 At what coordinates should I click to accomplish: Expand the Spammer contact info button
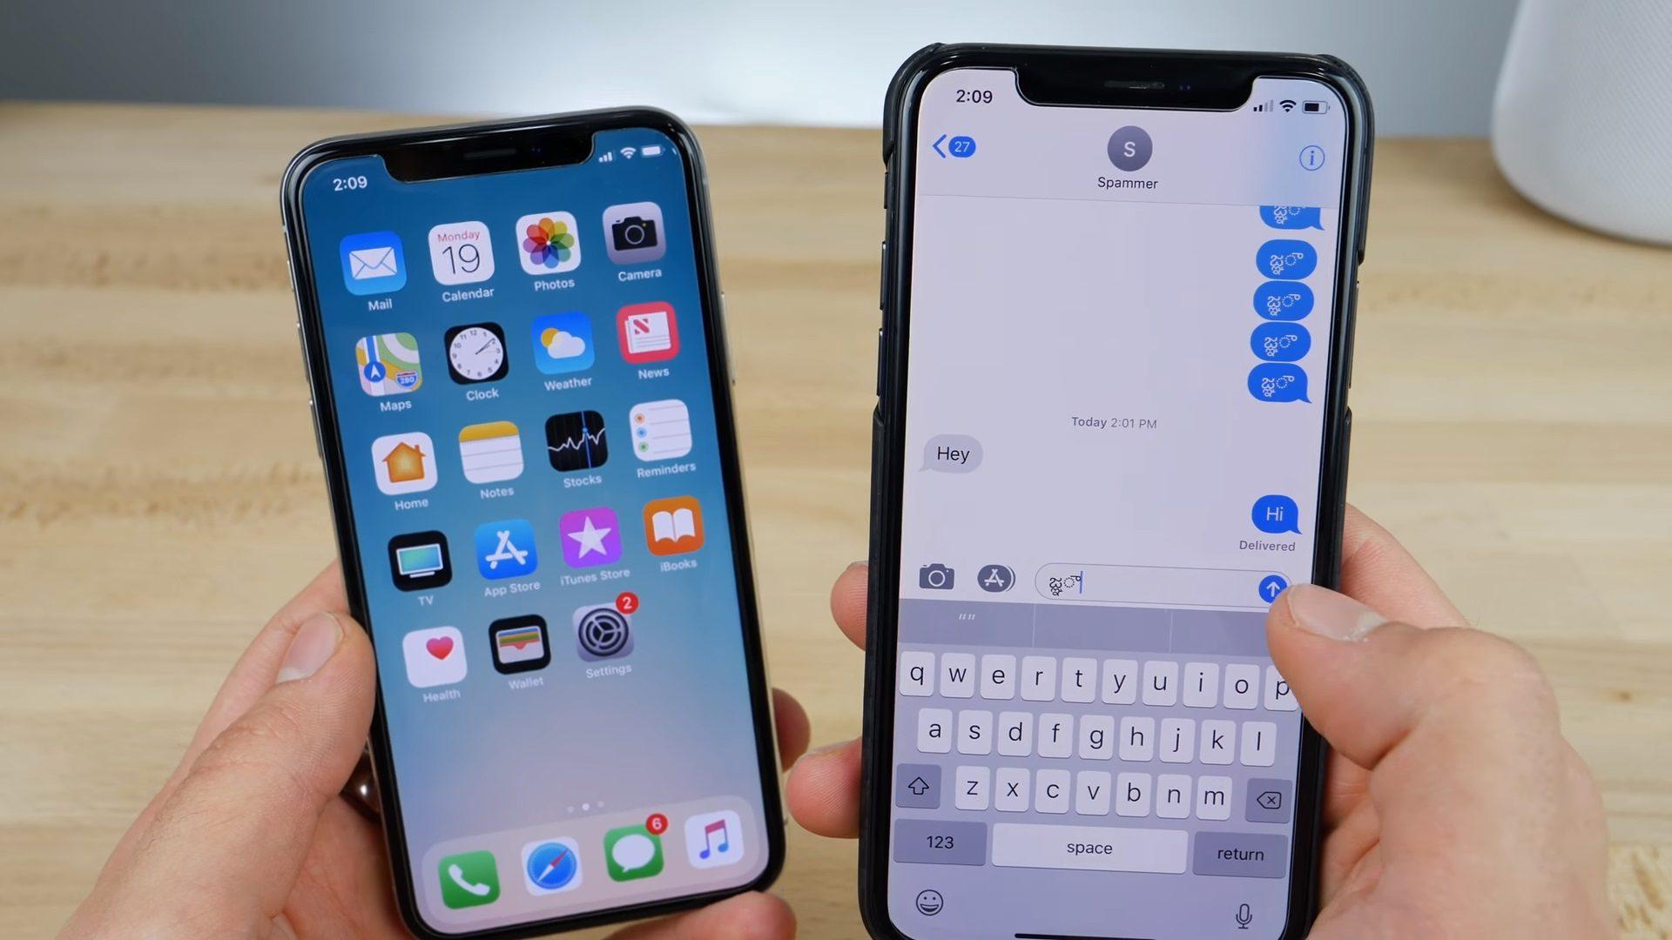tap(1311, 158)
